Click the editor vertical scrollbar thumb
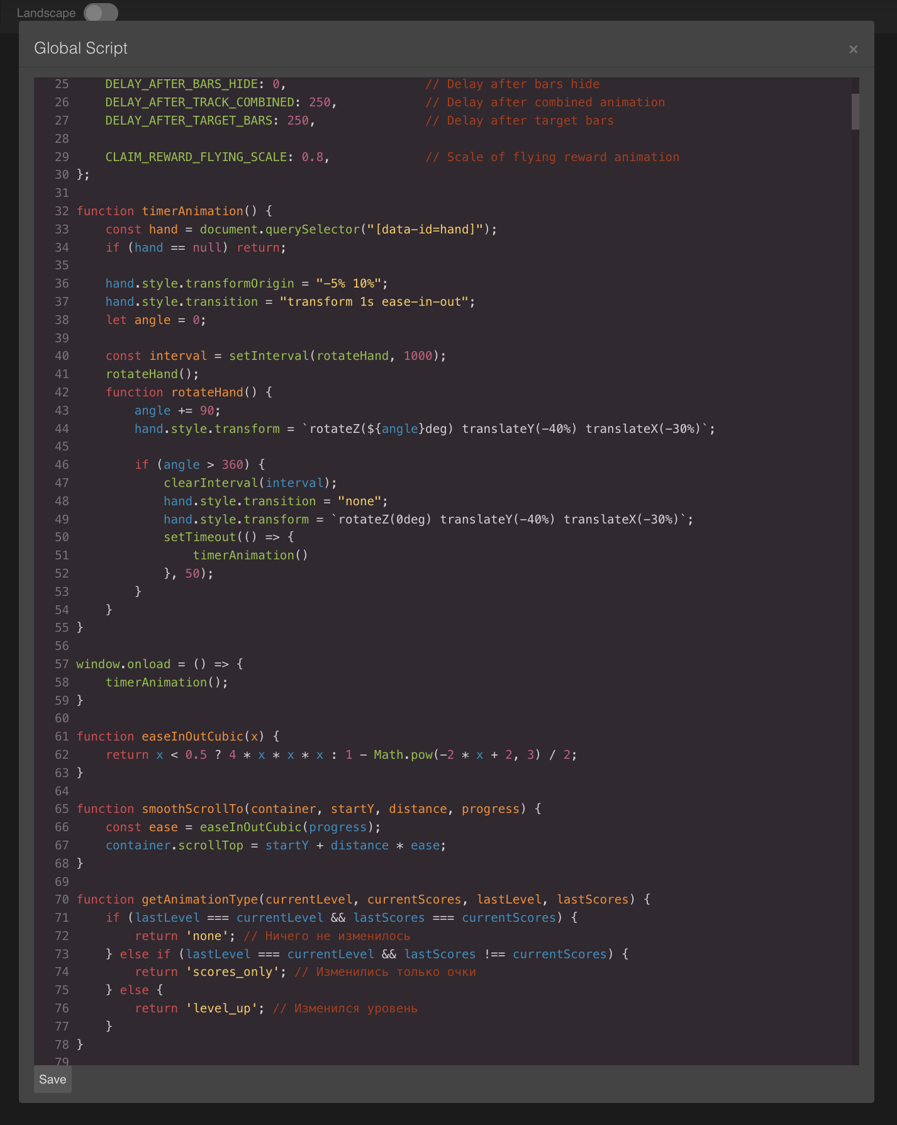The height and width of the screenshot is (1125, 897). tap(855, 111)
